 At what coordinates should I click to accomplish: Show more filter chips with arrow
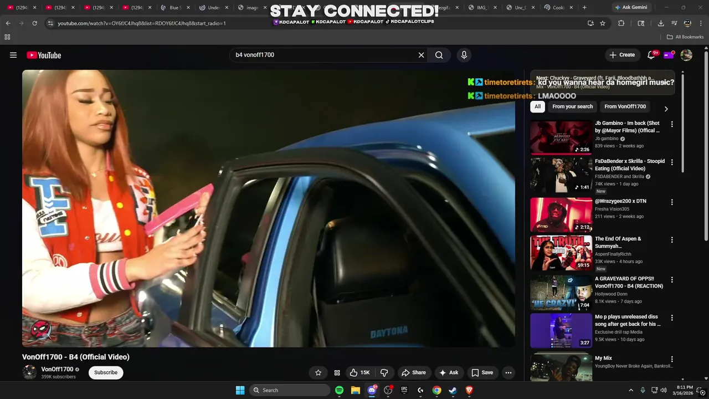666,109
